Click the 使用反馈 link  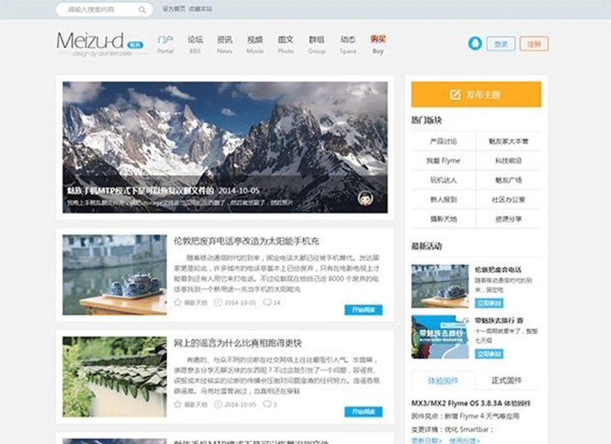(x=464, y=441)
